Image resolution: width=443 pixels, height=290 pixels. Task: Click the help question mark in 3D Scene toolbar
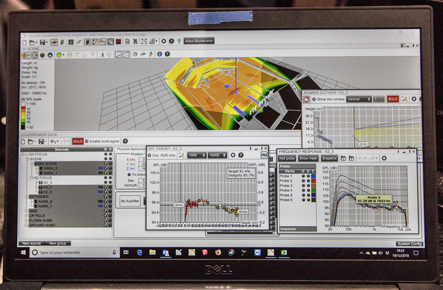click(167, 54)
